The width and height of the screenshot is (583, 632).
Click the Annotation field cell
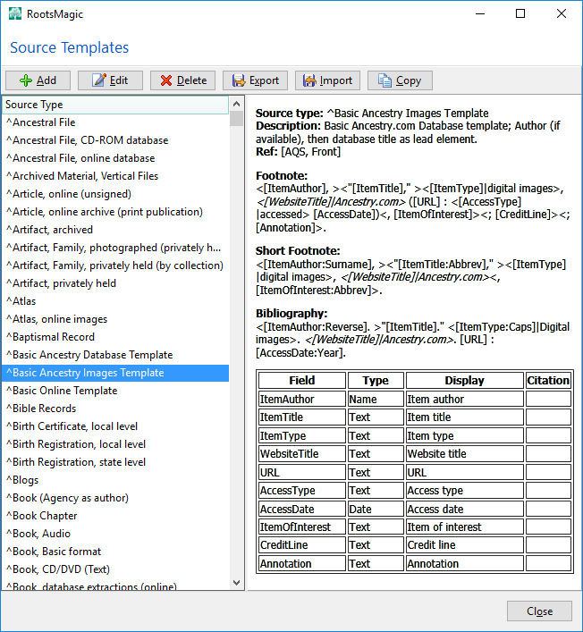(302, 563)
